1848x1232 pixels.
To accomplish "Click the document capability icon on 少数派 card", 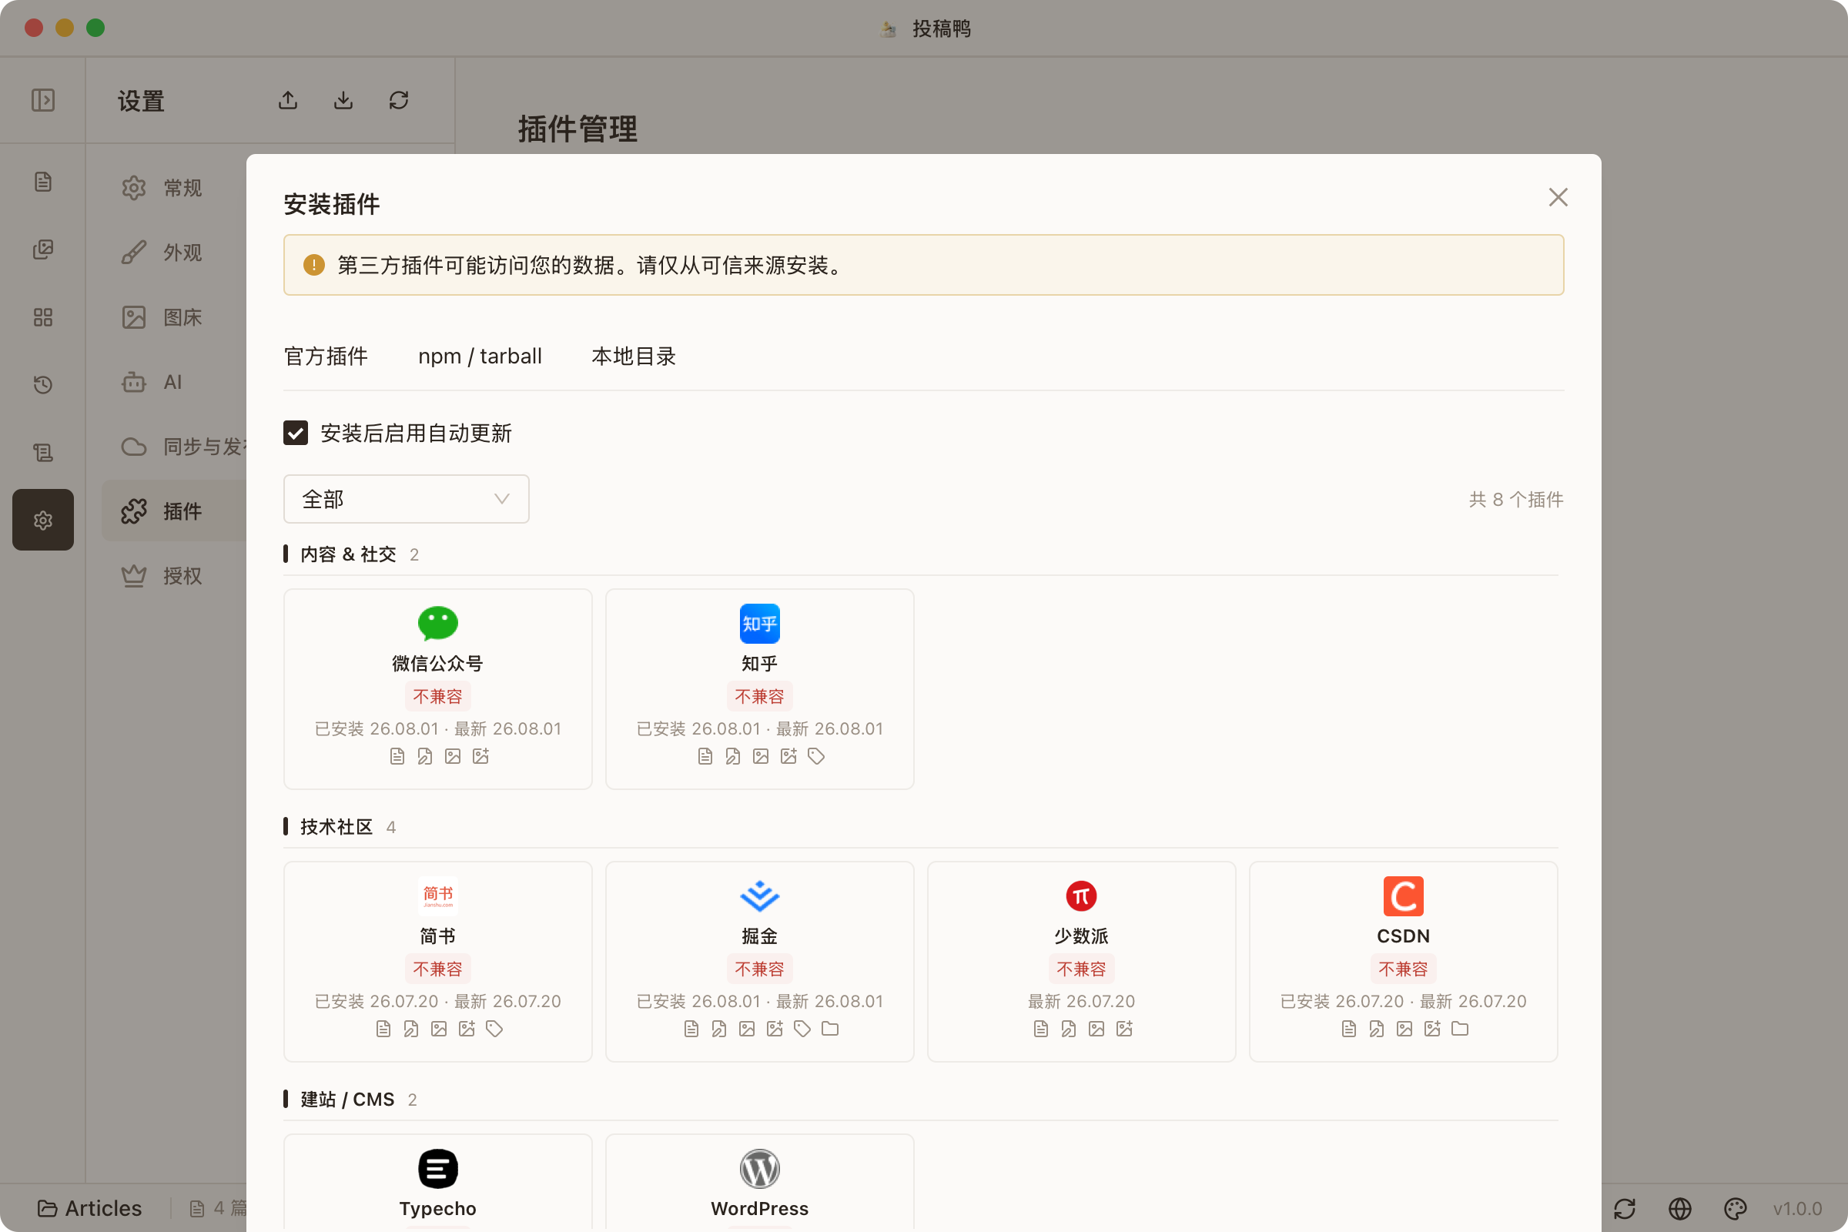I will click(1040, 1029).
